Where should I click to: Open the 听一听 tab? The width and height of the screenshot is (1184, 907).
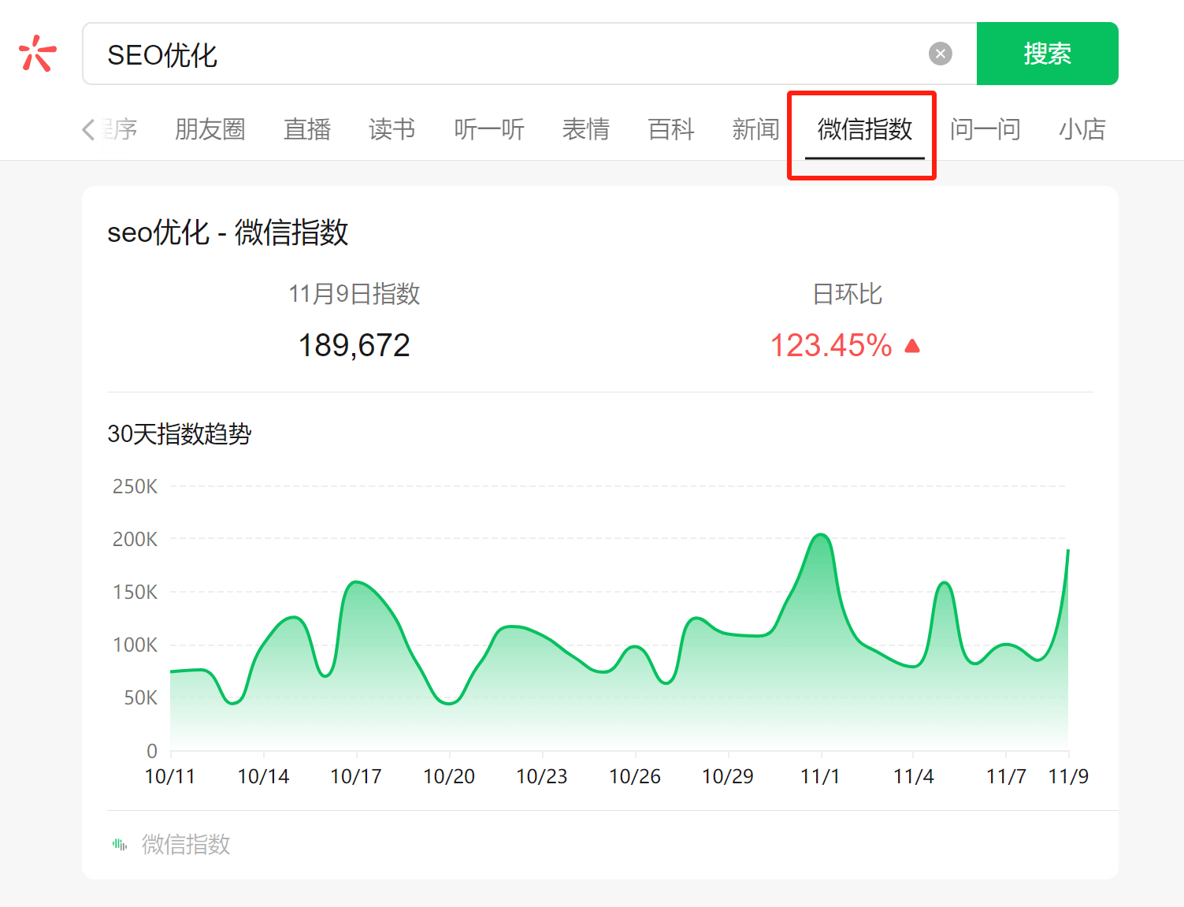pyautogui.click(x=488, y=129)
